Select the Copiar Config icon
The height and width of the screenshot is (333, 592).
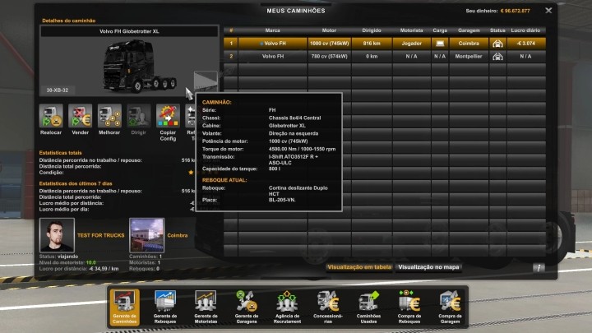tap(168, 116)
